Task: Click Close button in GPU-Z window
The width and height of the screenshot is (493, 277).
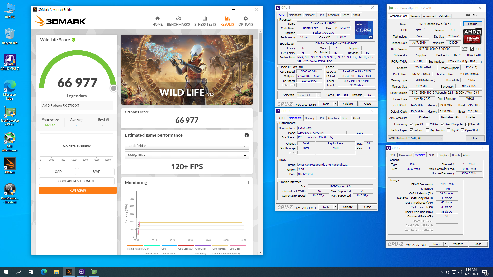Action: tap(475, 138)
